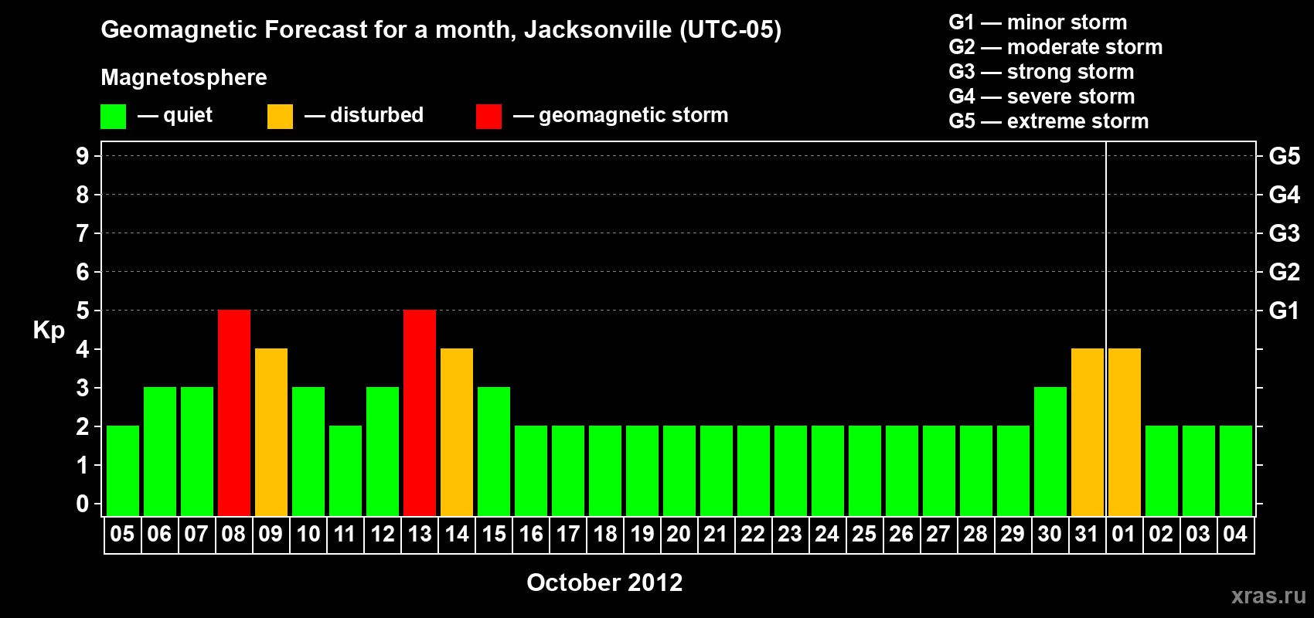Select the red bar for October 13
Image resolution: width=1314 pixels, height=618 pixels.
click(x=420, y=413)
